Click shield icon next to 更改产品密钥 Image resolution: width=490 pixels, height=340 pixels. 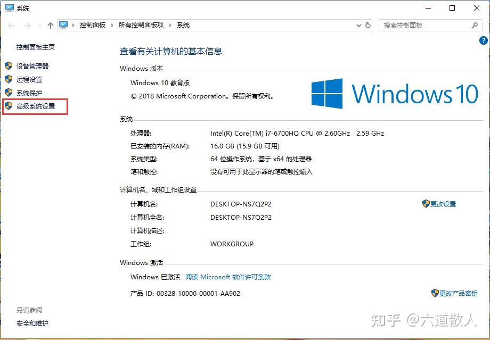435,293
